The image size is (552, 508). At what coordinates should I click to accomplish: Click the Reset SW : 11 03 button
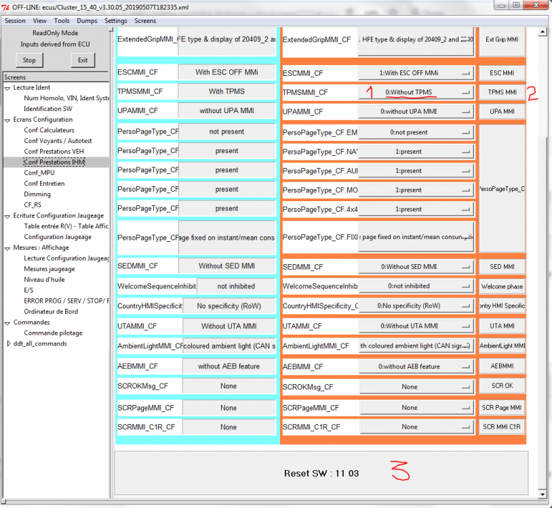coord(321,473)
